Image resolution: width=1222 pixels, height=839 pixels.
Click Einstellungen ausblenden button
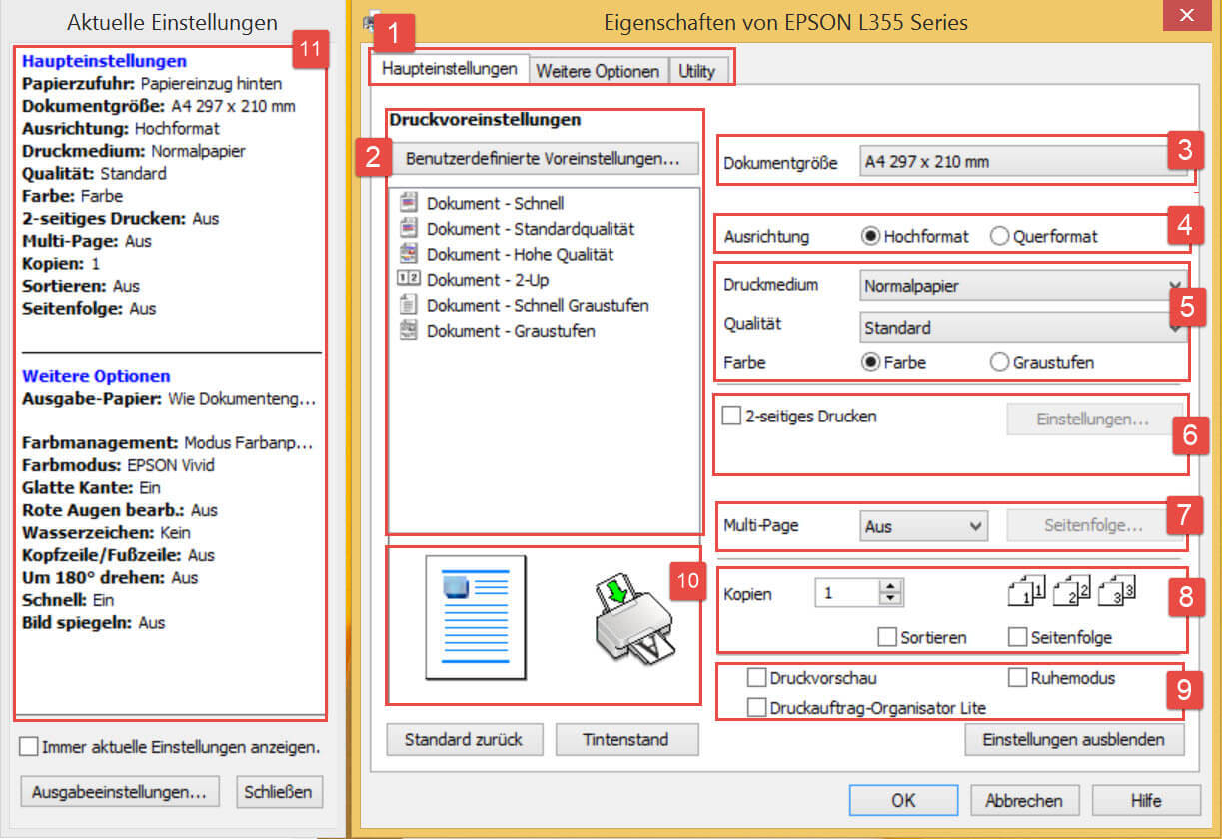click(1073, 739)
